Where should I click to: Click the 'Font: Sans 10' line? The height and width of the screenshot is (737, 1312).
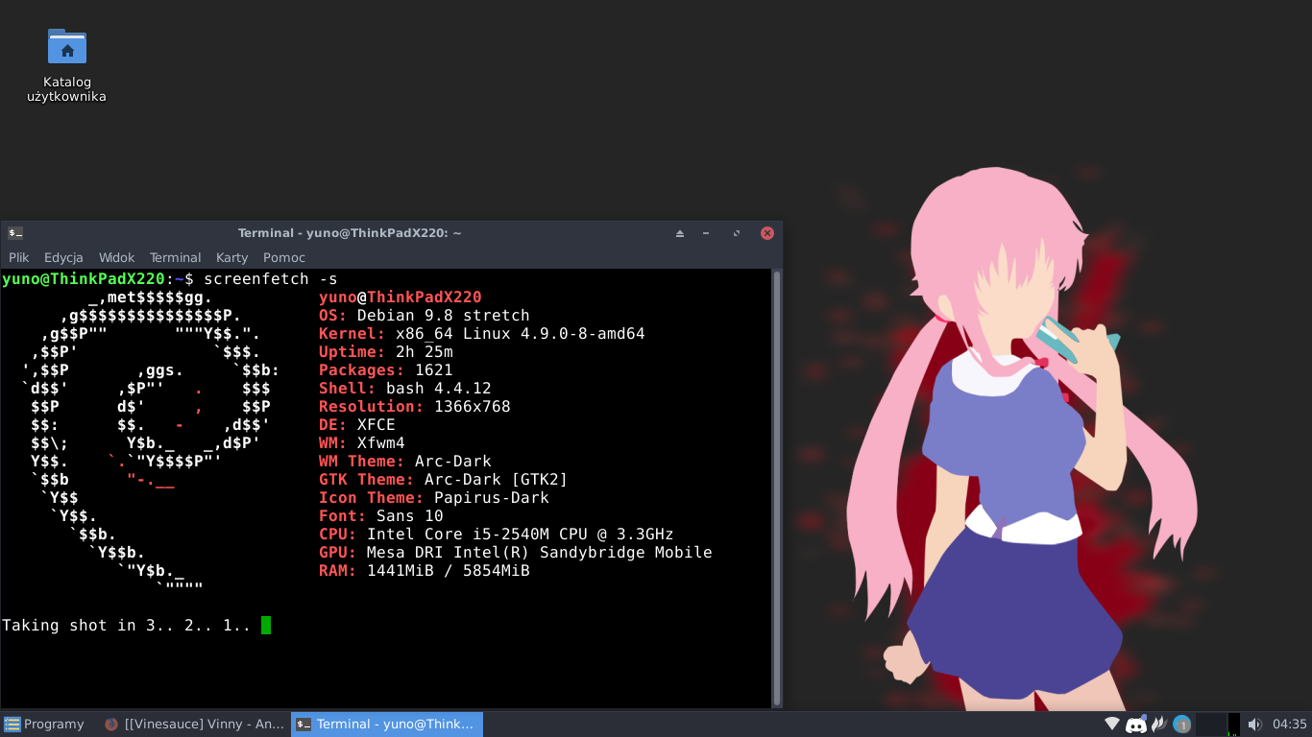coord(381,516)
